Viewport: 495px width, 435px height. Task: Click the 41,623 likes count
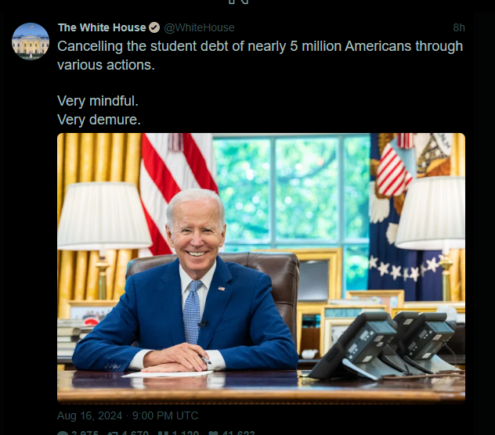coord(238,433)
